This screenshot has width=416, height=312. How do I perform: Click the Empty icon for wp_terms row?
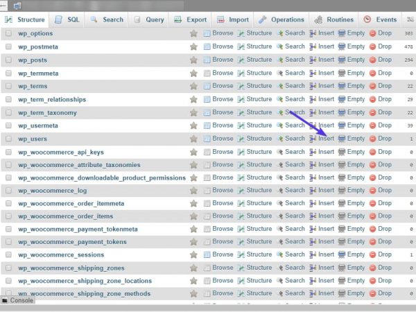pyautogui.click(x=341, y=86)
